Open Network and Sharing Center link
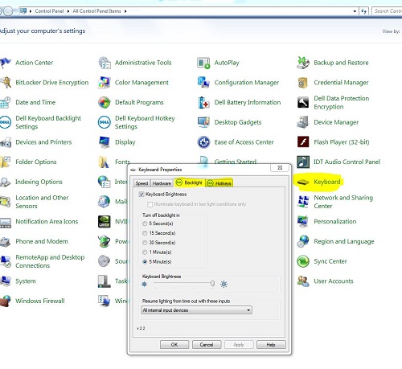This screenshot has width=402, height=369. click(x=343, y=202)
